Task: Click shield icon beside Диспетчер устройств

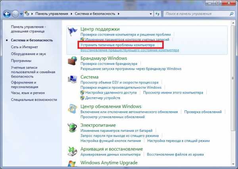Action: [x=82, y=98]
